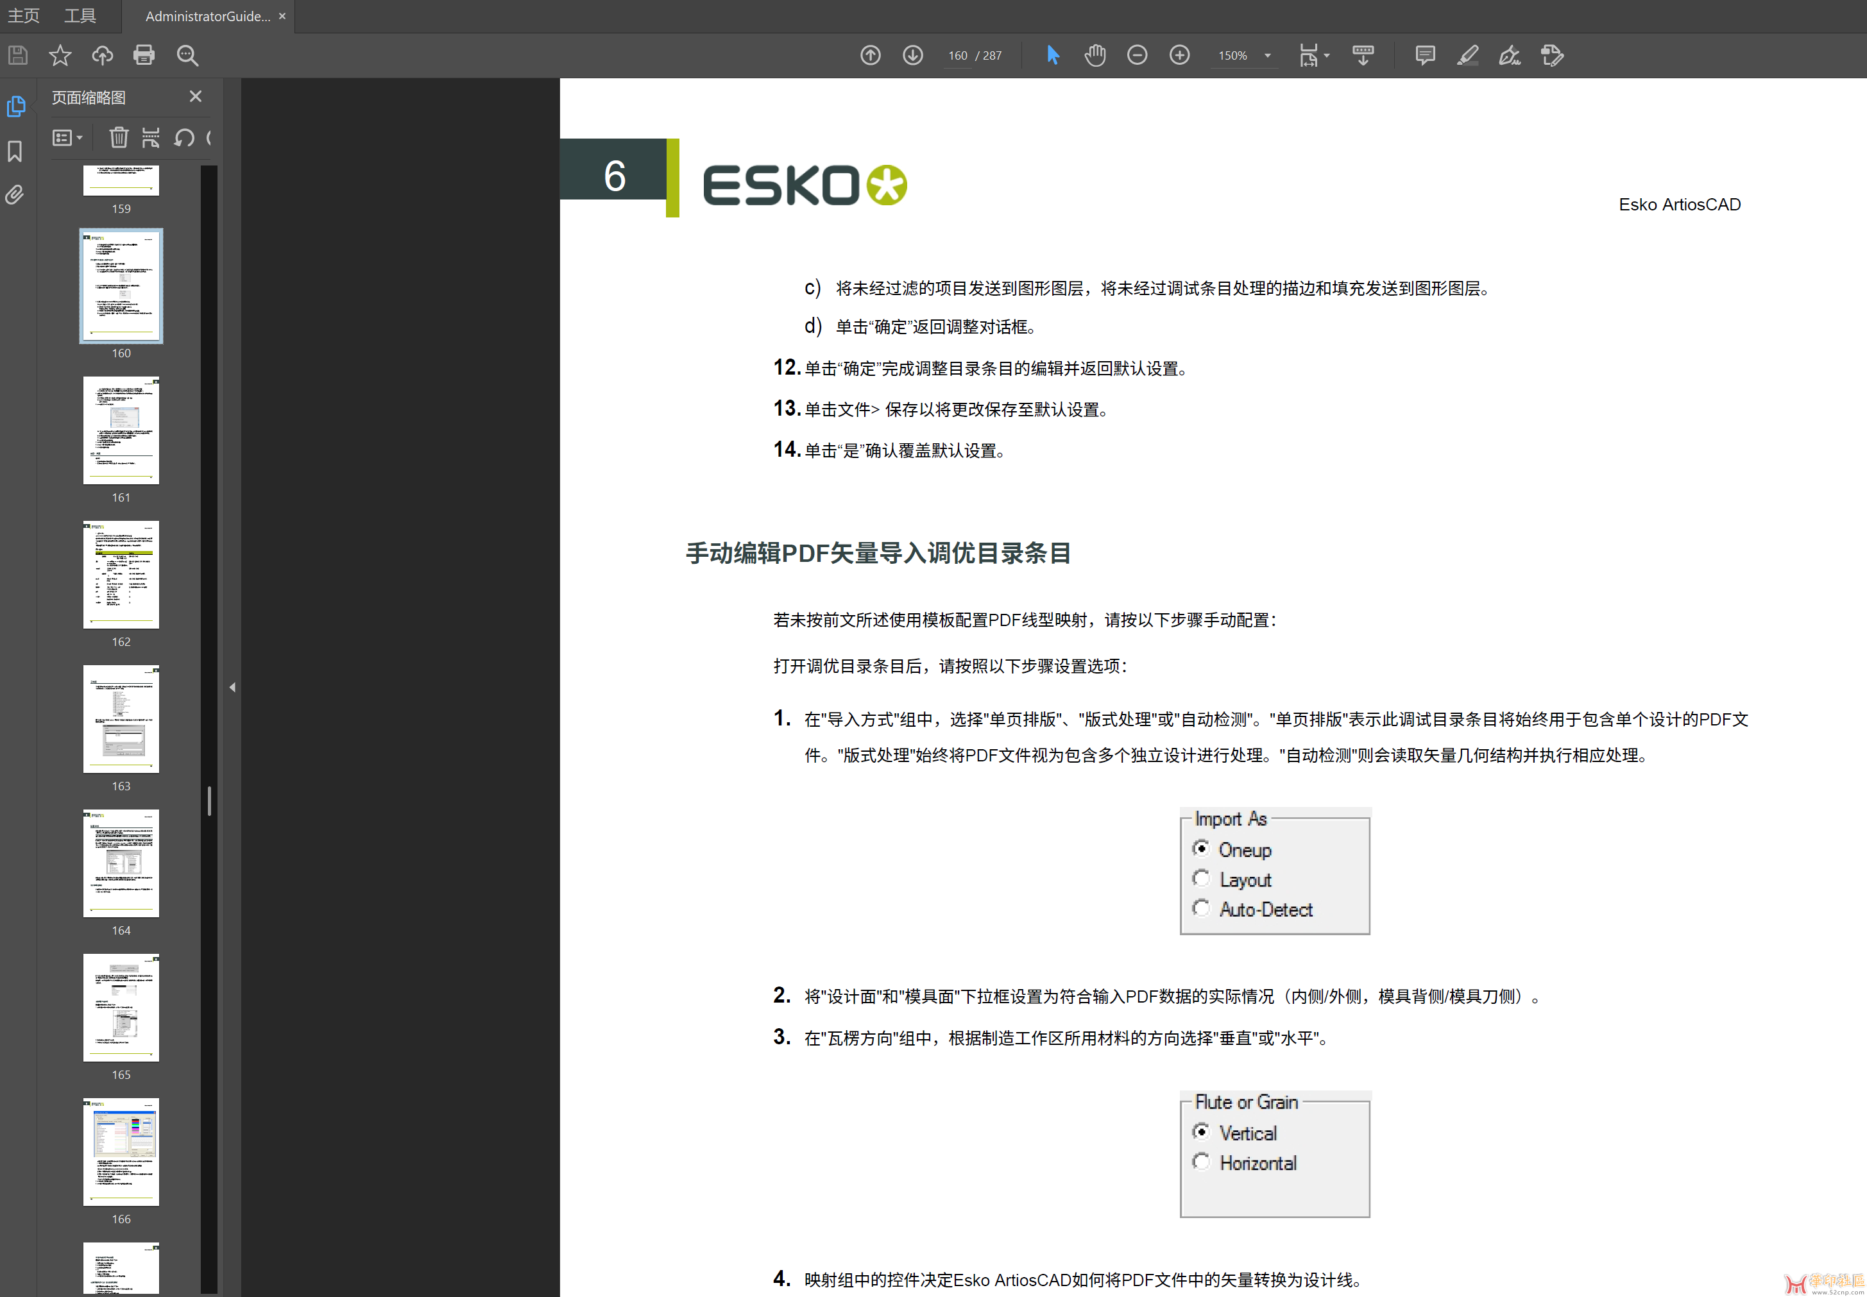Click the Save file icon
Screen dimensions: 1867x1297
click(x=18, y=55)
